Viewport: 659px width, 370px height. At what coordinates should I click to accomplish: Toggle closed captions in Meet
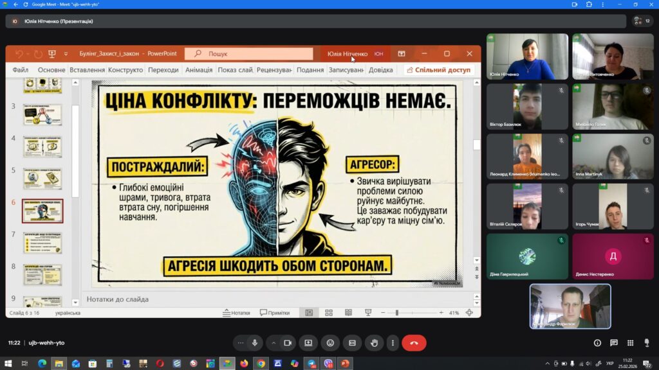pos(352,343)
